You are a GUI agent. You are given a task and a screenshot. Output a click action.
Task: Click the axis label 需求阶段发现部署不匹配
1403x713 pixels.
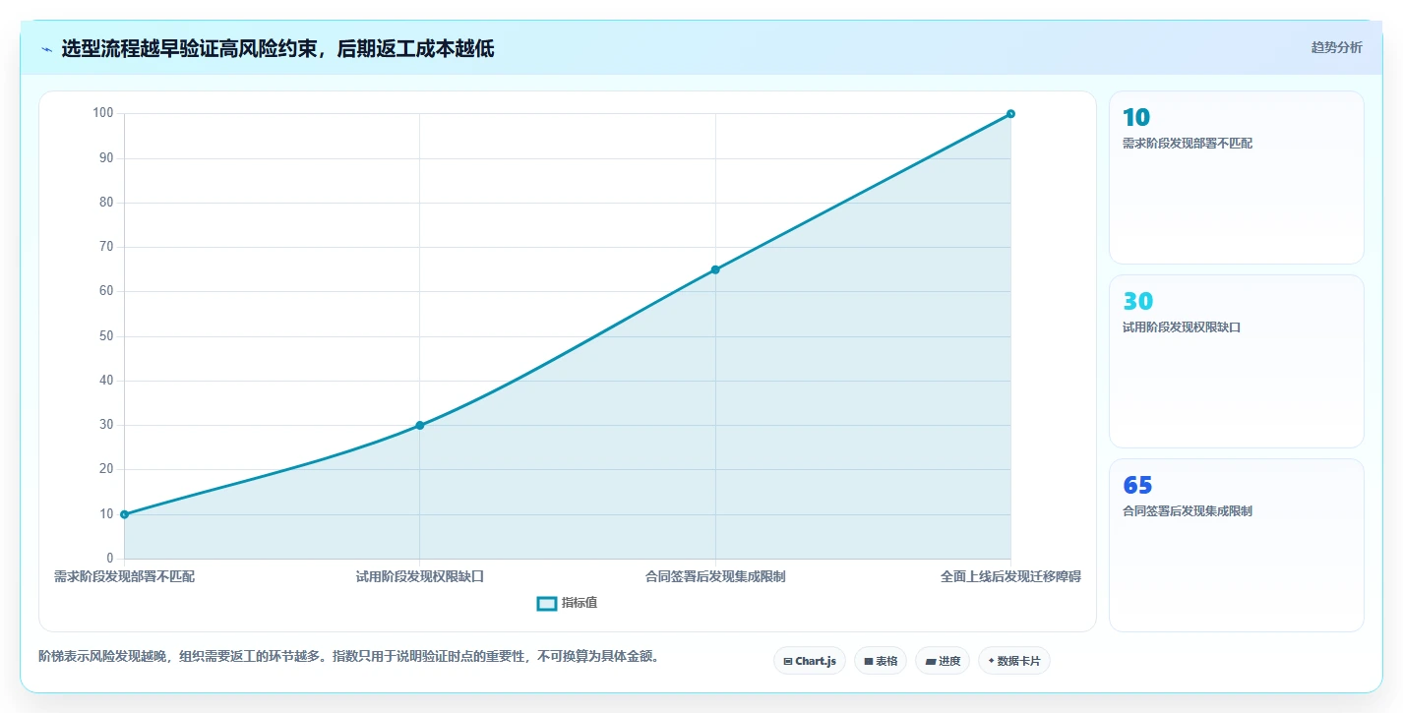124,576
